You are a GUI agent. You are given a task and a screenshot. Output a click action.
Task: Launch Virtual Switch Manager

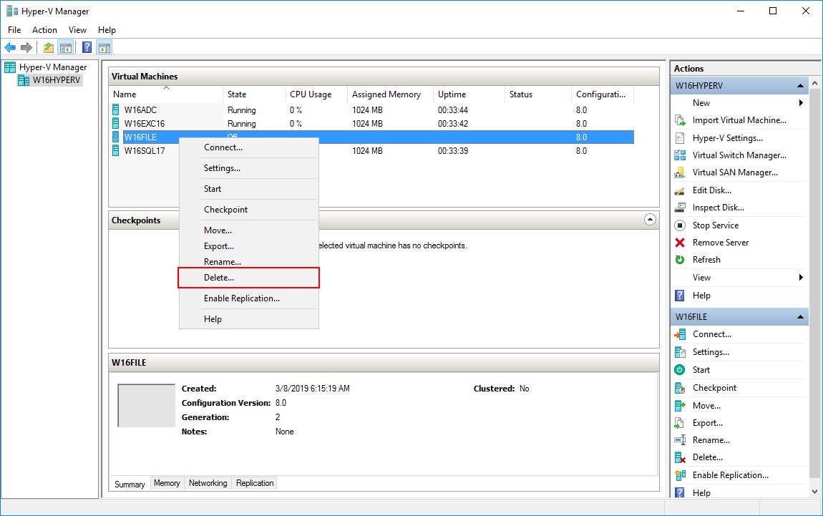click(x=739, y=155)
